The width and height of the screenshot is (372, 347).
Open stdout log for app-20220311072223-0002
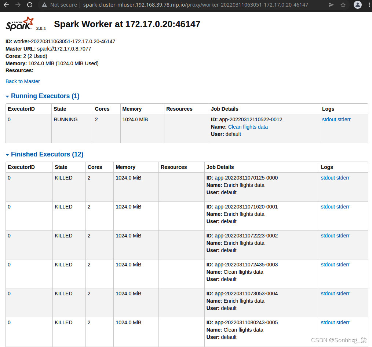(x=329, y=236)
